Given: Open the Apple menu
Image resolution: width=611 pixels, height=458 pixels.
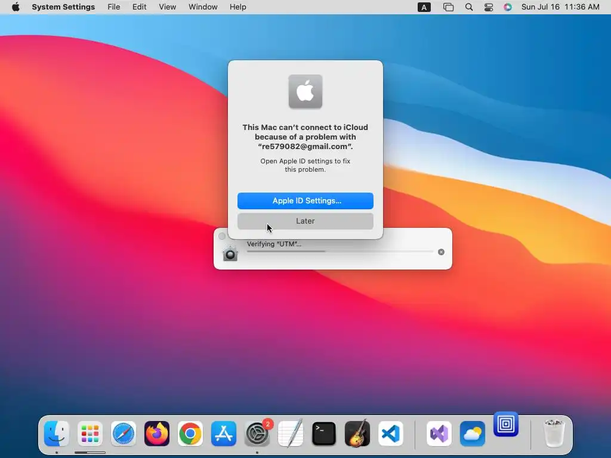Looking at the screenshot, I should [x=16, y=7].
